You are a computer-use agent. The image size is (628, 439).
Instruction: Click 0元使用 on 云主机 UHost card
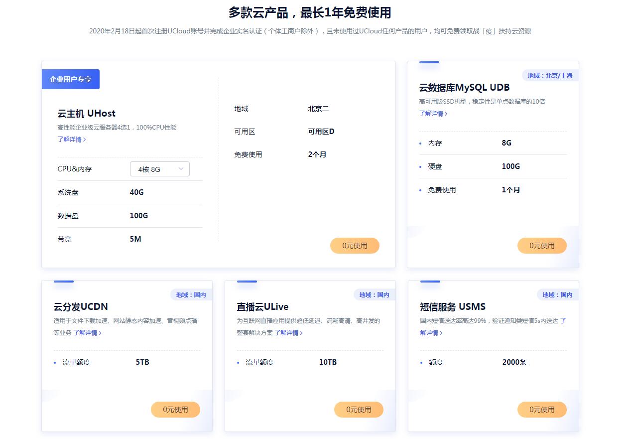click(x=355, y=245)
